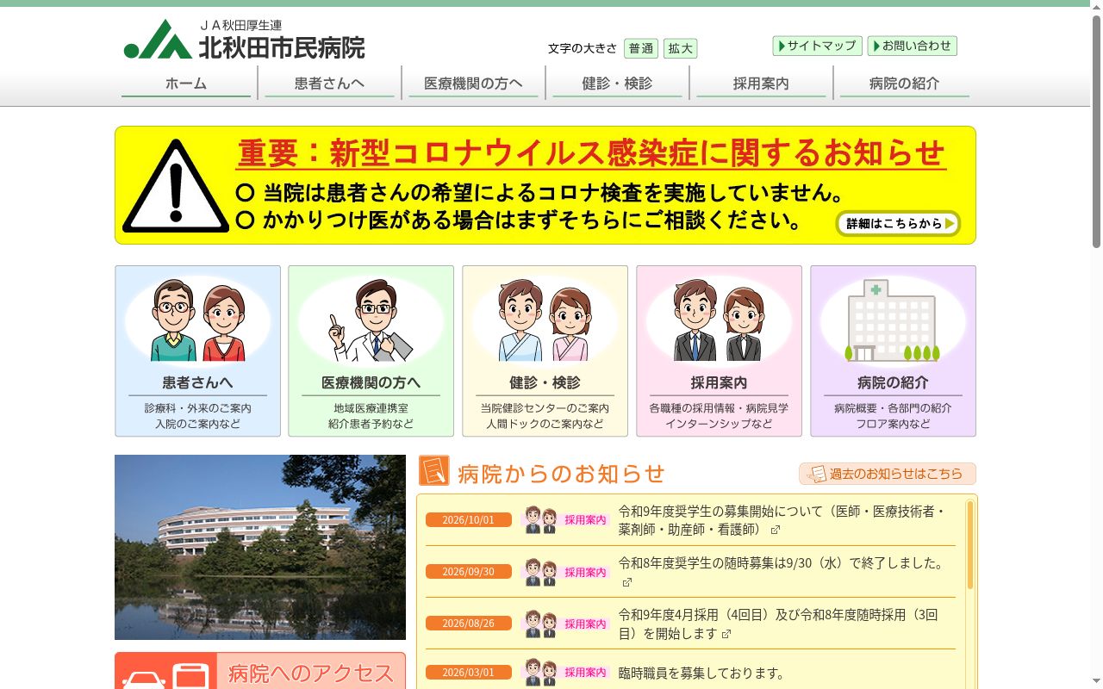Open 採用案内 card title
This screenshot has width=1103, height=689.
point(720,382)
